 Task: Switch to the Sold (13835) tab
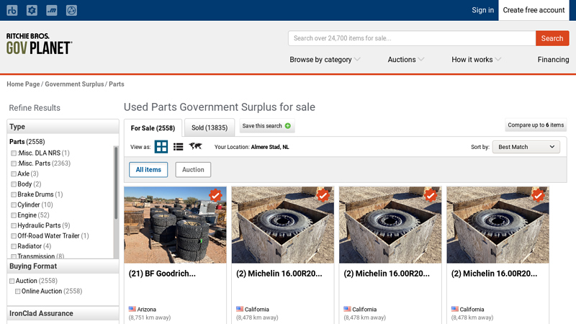(x=210, y=127)
